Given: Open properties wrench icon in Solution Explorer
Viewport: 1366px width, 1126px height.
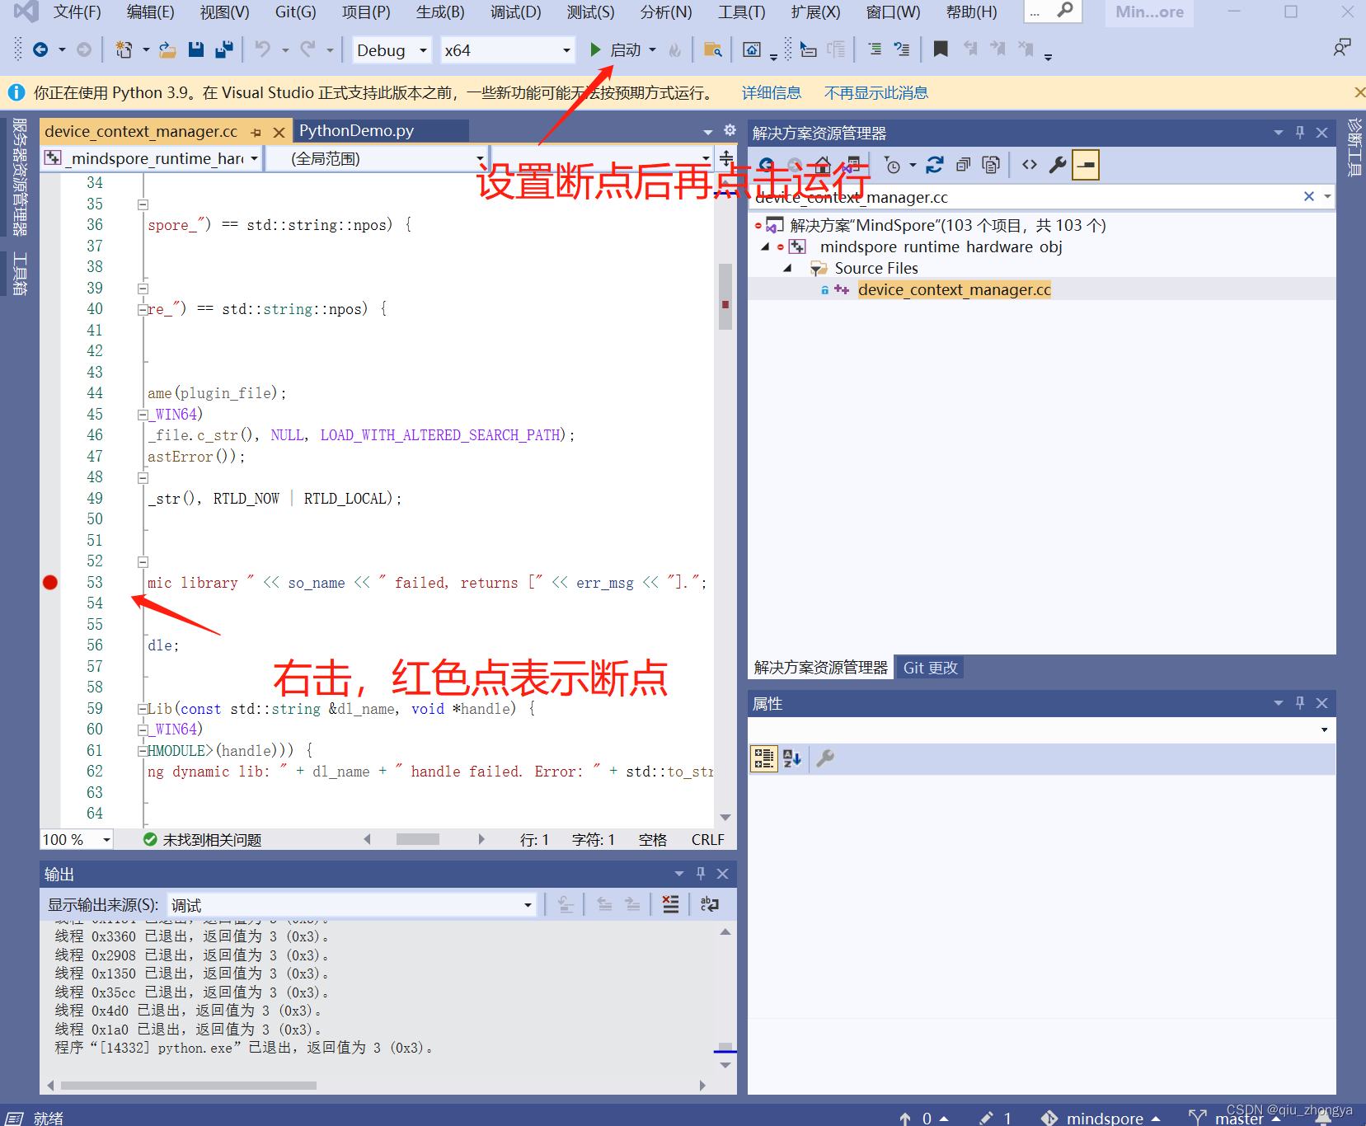Looking at the screenshot, I should [1058, 165].
